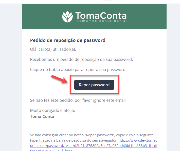Screen dimensions: 180x151
Task: Click the Repor password button
Action: coord(94,85)
